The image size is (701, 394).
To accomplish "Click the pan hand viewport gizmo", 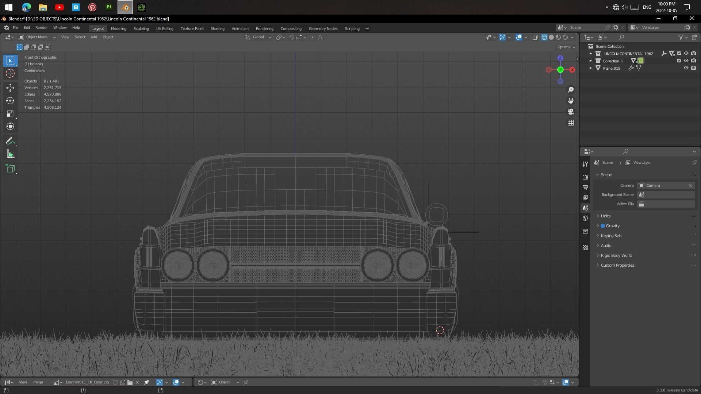I will tap(571, 101).
